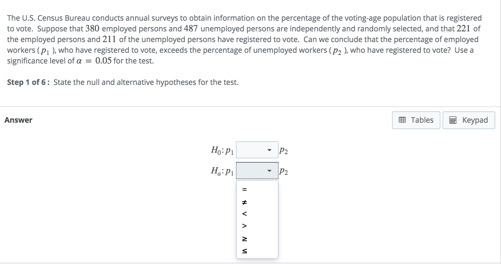Open the on-screen Keypad

469,120
